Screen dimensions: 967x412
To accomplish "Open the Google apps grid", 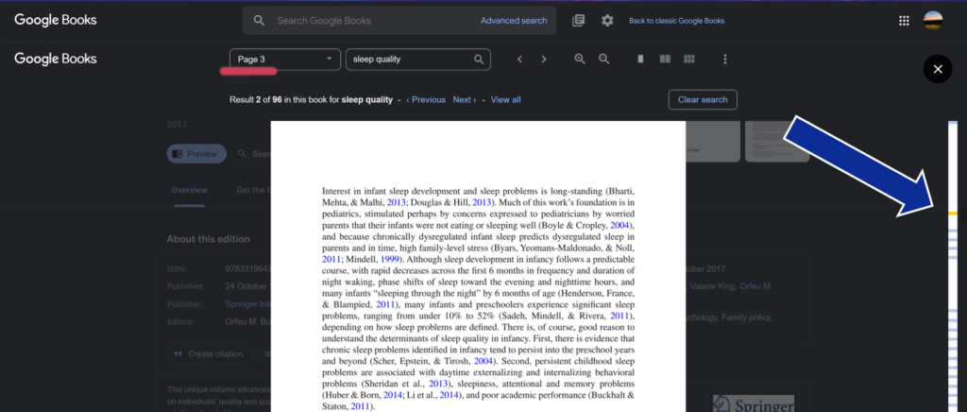I will tap(904, 21).
